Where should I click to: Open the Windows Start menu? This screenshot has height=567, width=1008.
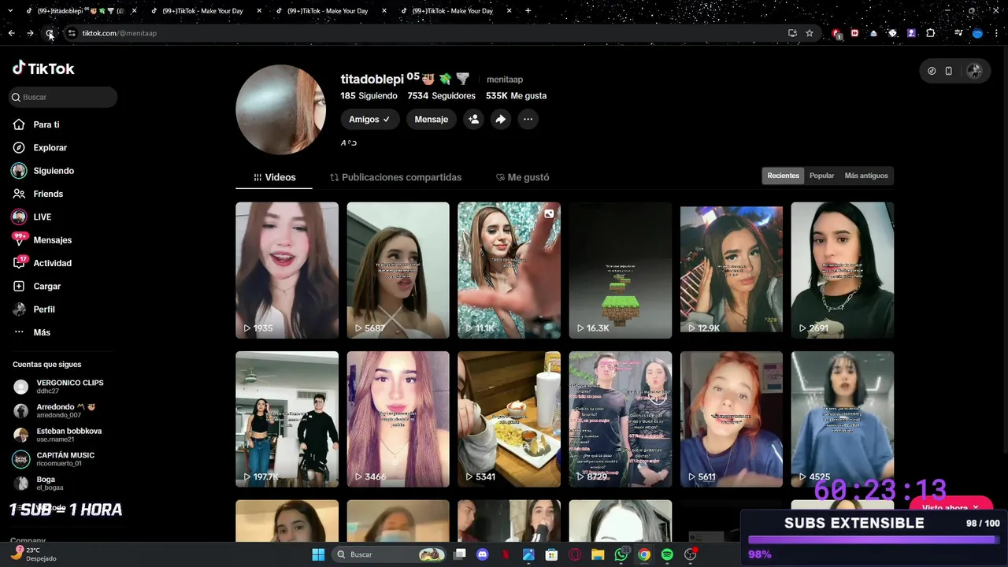pyautogui.click(x=318, y=554)
